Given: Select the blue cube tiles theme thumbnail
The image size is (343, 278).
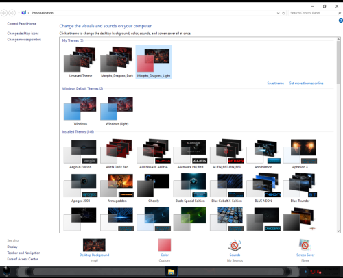Looking at the screenshot, I should pyautogui.click(x=227, y=219).
